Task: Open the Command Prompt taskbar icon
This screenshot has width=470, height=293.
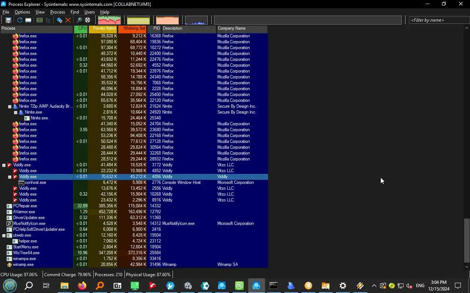Action: click(274, 286)
